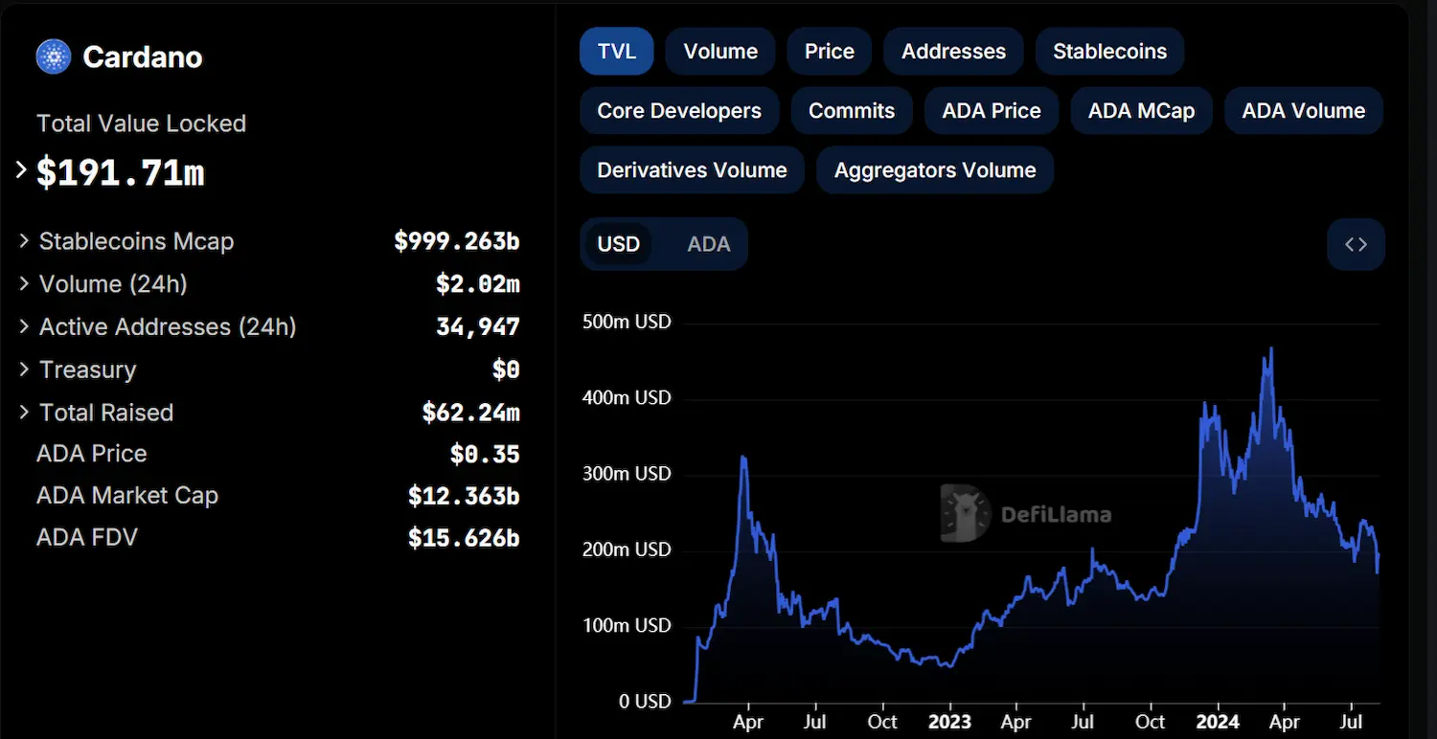1437x739 pixels.
Task: Toggle the ADA Price chart series
Action: coord(991,111)
